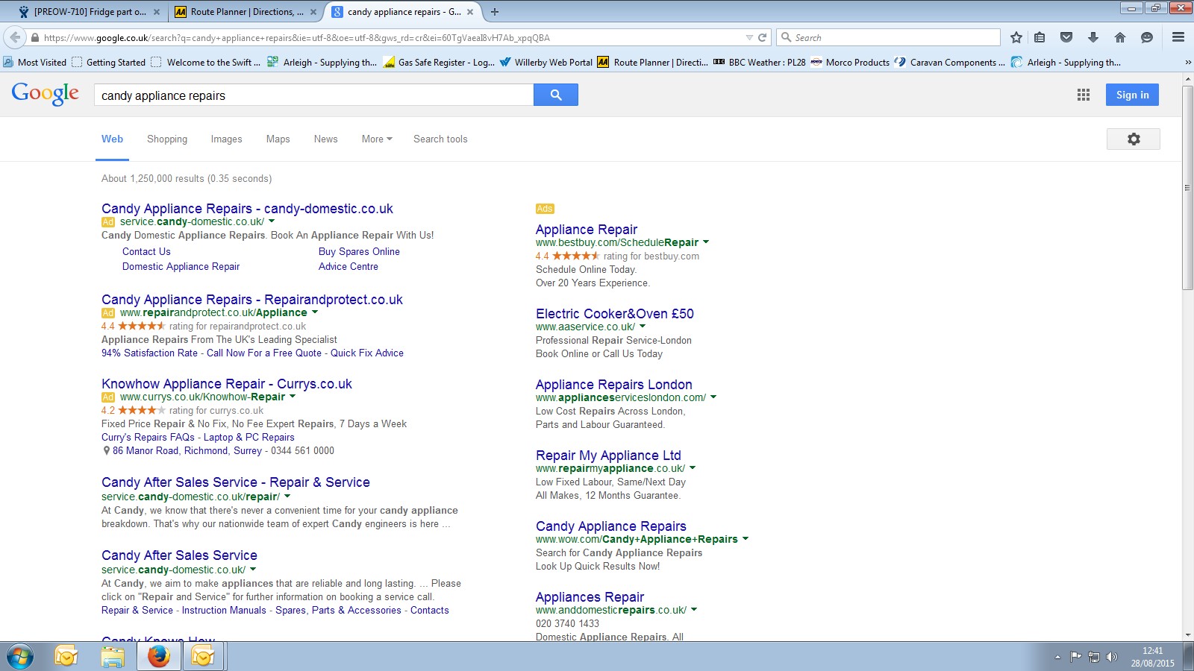The height and width of the screenshot is (671, 1194).
Task: Click the volume icon in system tray
Action: pos(1112,657)
